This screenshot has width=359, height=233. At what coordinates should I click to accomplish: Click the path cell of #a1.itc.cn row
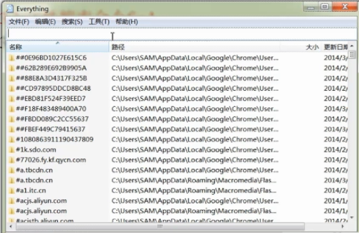tap(194, 190)
